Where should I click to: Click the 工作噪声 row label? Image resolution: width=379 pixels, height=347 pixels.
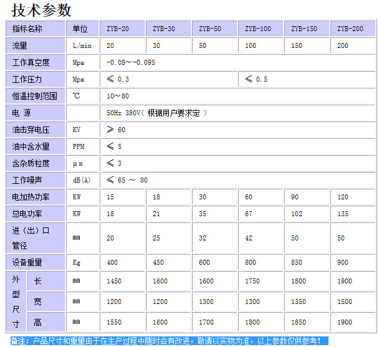point(27,181)
